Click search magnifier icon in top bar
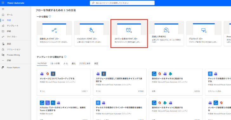231x120 pixels. click(93, 3)
